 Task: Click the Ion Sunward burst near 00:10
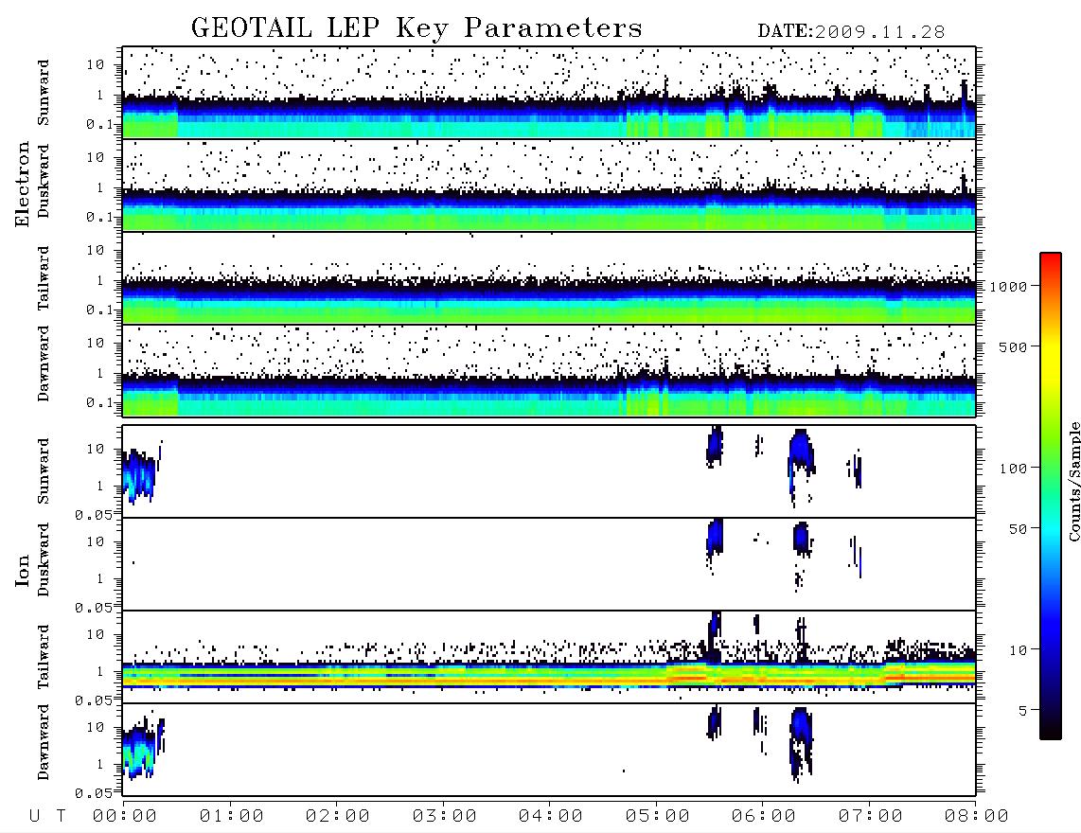point(140,476)
